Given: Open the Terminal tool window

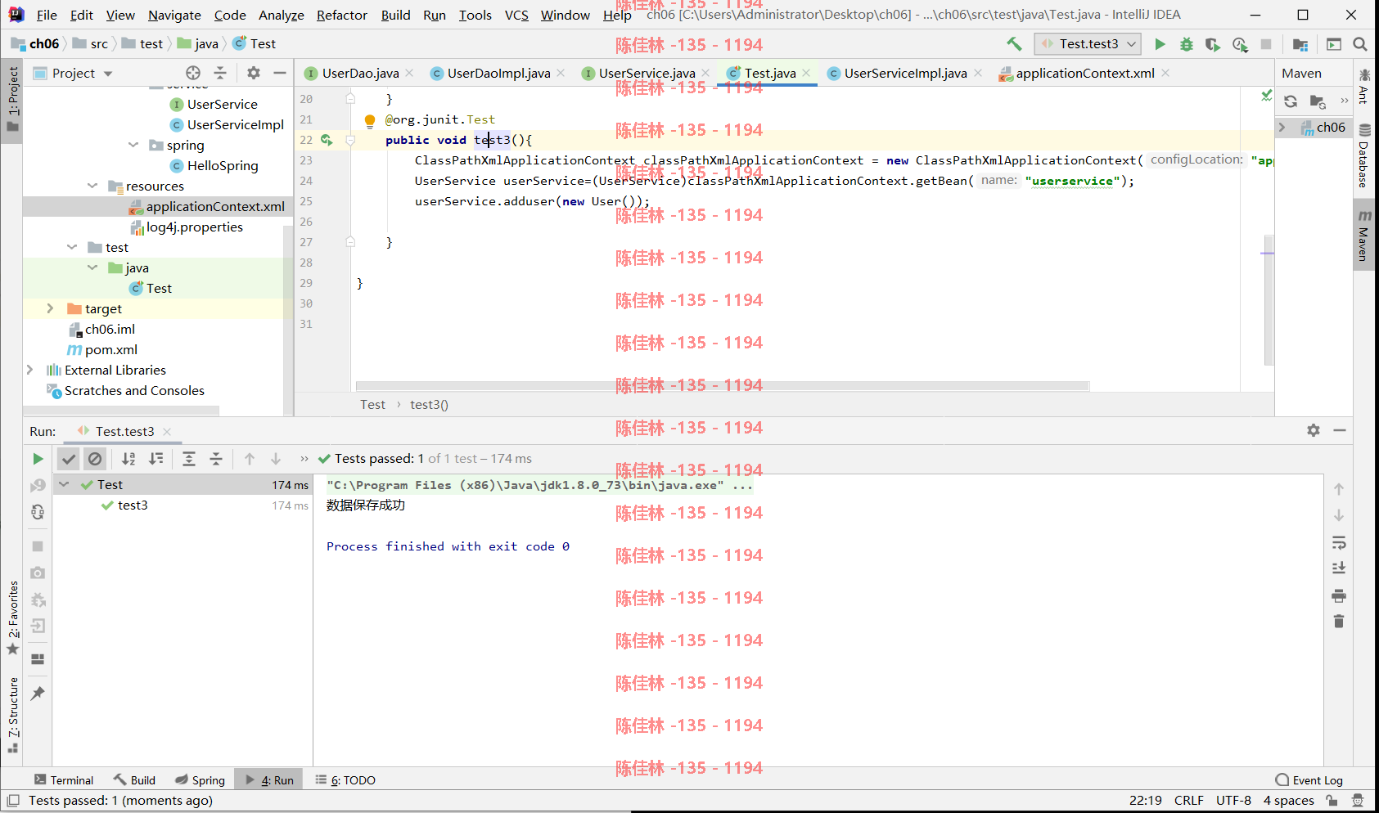Looking at the screenshot, I should 64,780.
